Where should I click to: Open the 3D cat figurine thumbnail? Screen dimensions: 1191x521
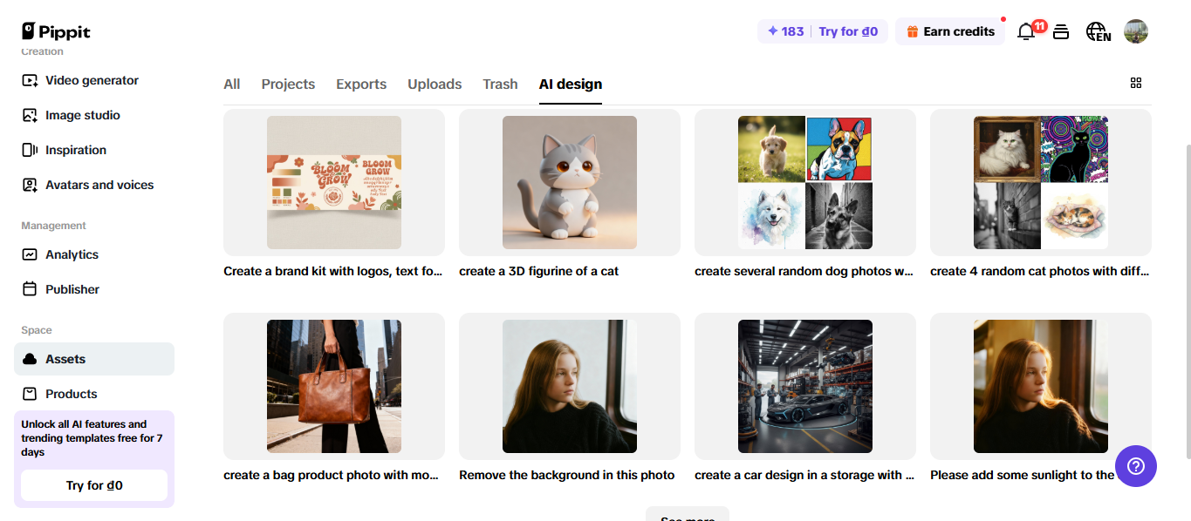(x=570, y=182)
